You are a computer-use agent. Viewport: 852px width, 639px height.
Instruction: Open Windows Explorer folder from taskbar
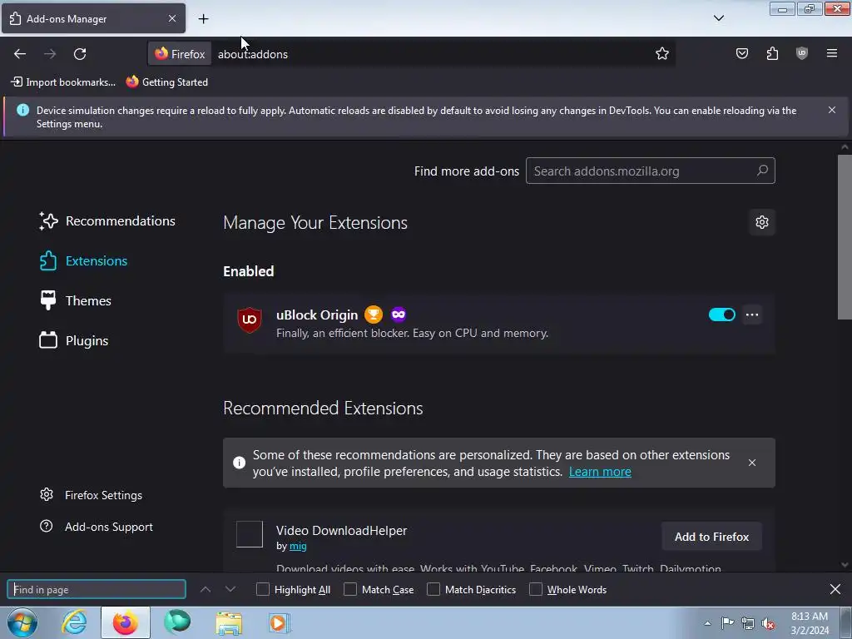(x=229, y=622)
